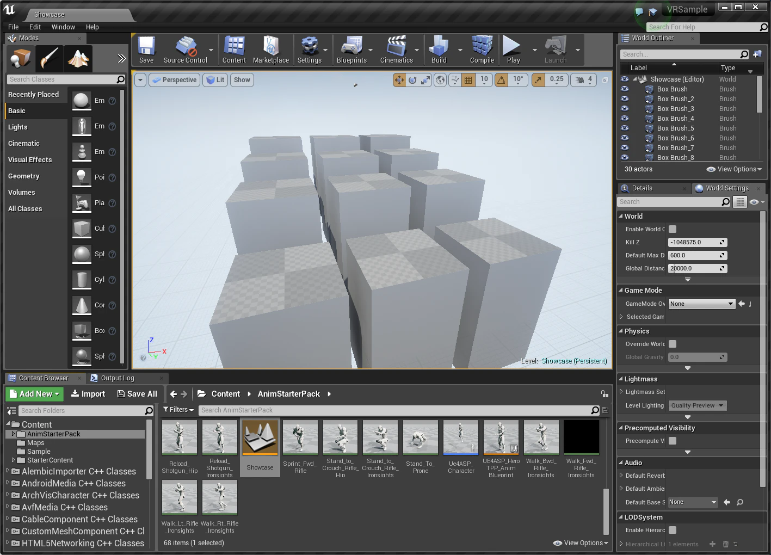
Task: Open View Options in World Outliner
Action: pyautogui.click(x=734, y=169)
